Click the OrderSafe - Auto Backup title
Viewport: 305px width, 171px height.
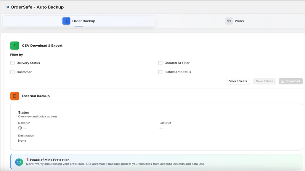click(x=37, y=7)
